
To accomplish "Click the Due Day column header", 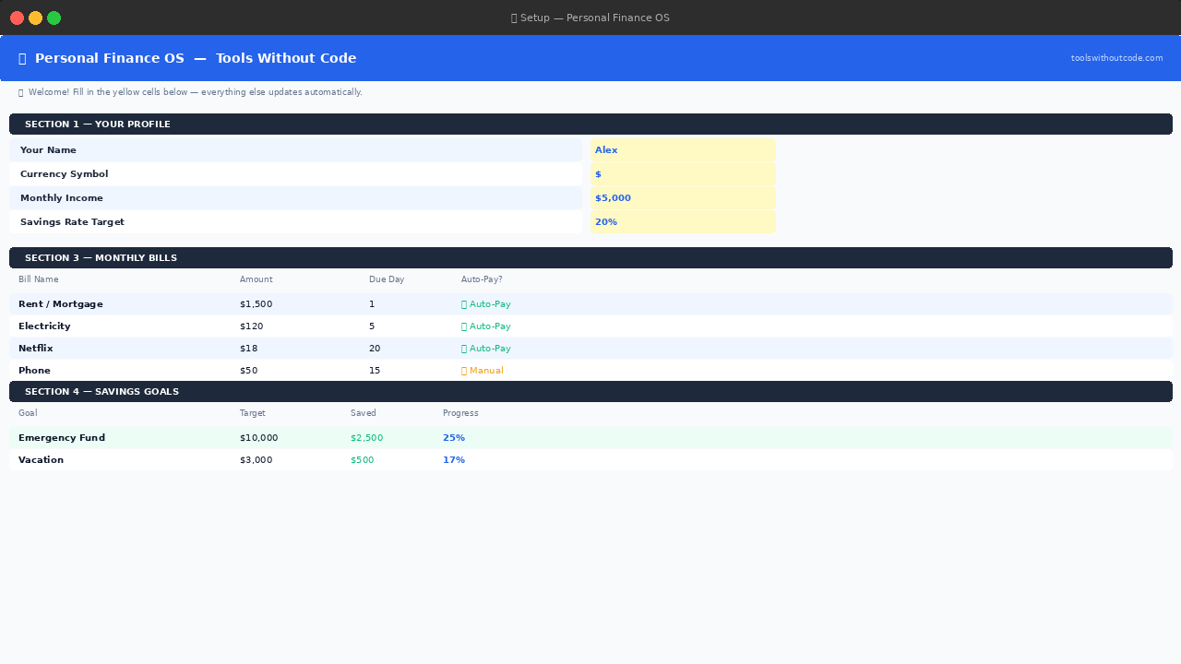I will click(387, 279).
